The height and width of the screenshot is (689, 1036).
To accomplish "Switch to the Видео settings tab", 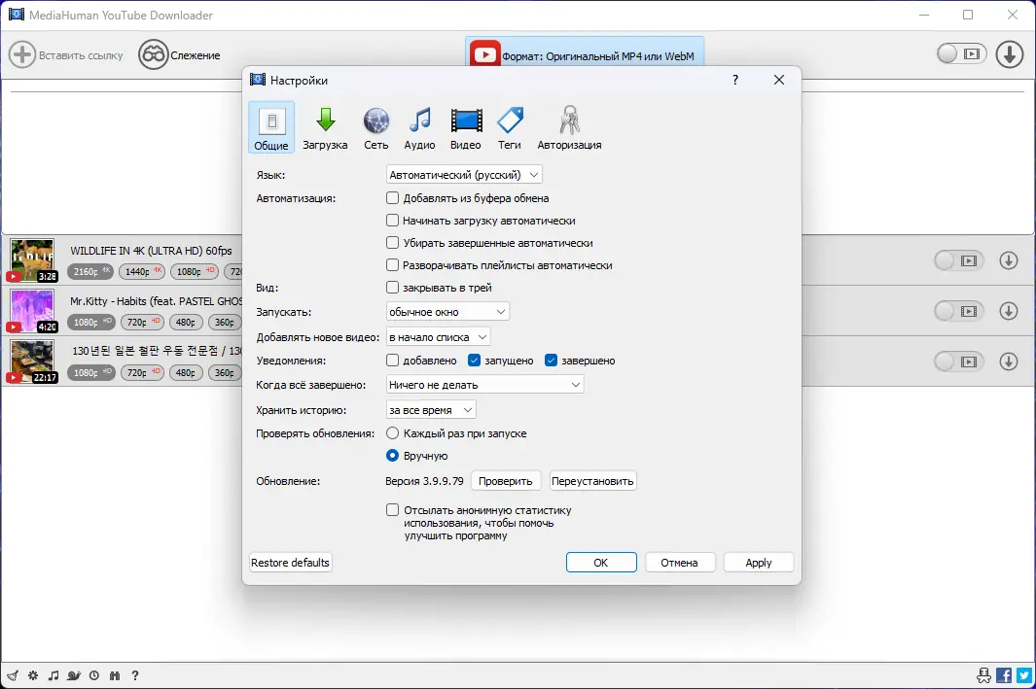I will pyautogui.click(x=466, y=128).
